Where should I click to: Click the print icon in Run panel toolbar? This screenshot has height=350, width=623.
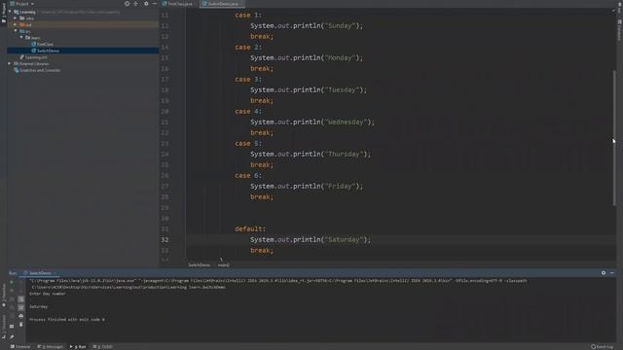click(21, 316)
